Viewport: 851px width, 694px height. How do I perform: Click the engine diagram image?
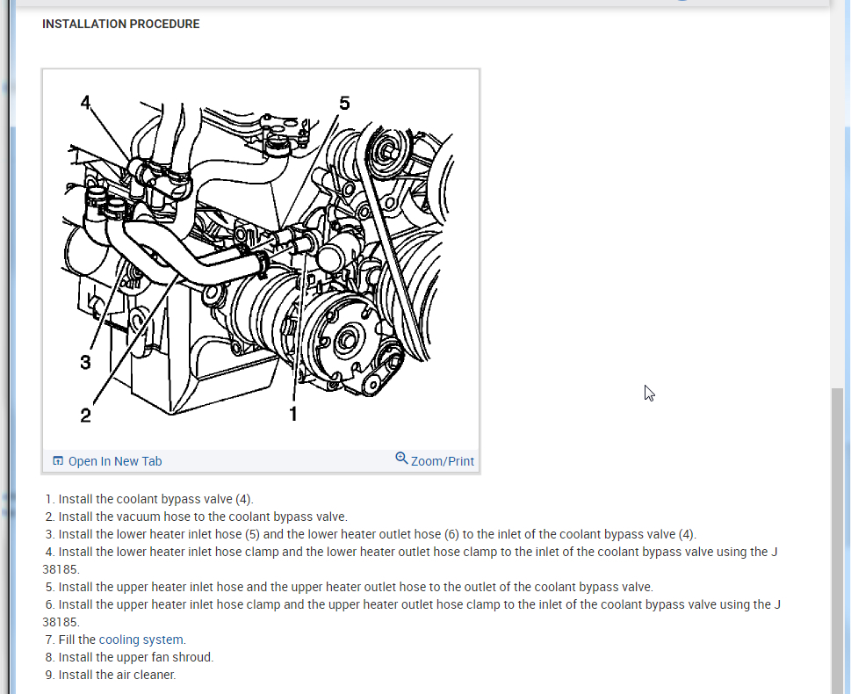pyautogui.click(x=261, y=259)
